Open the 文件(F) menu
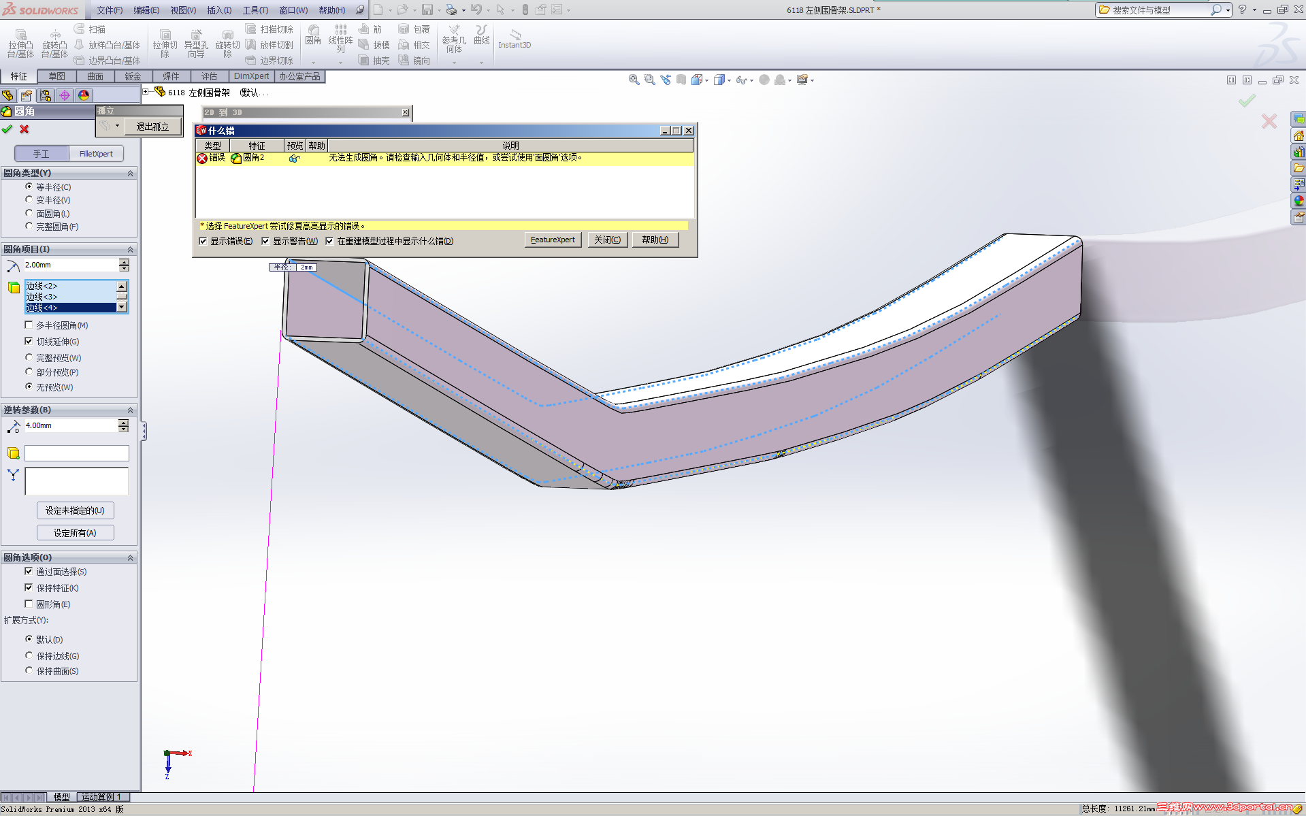1306x816 pixels. [x=110, y=10]
